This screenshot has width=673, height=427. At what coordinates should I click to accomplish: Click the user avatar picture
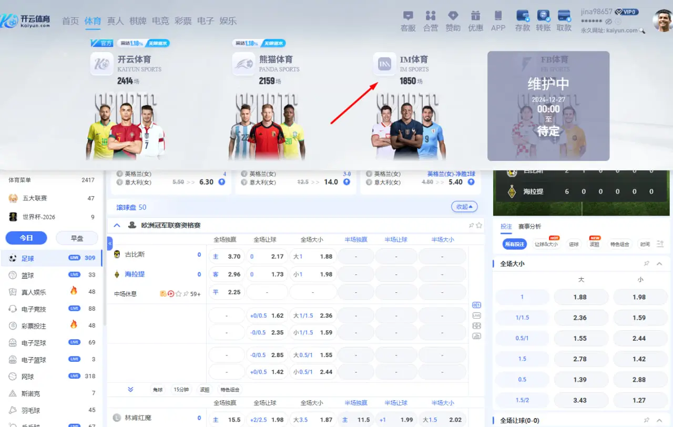(x=662, y=21)
